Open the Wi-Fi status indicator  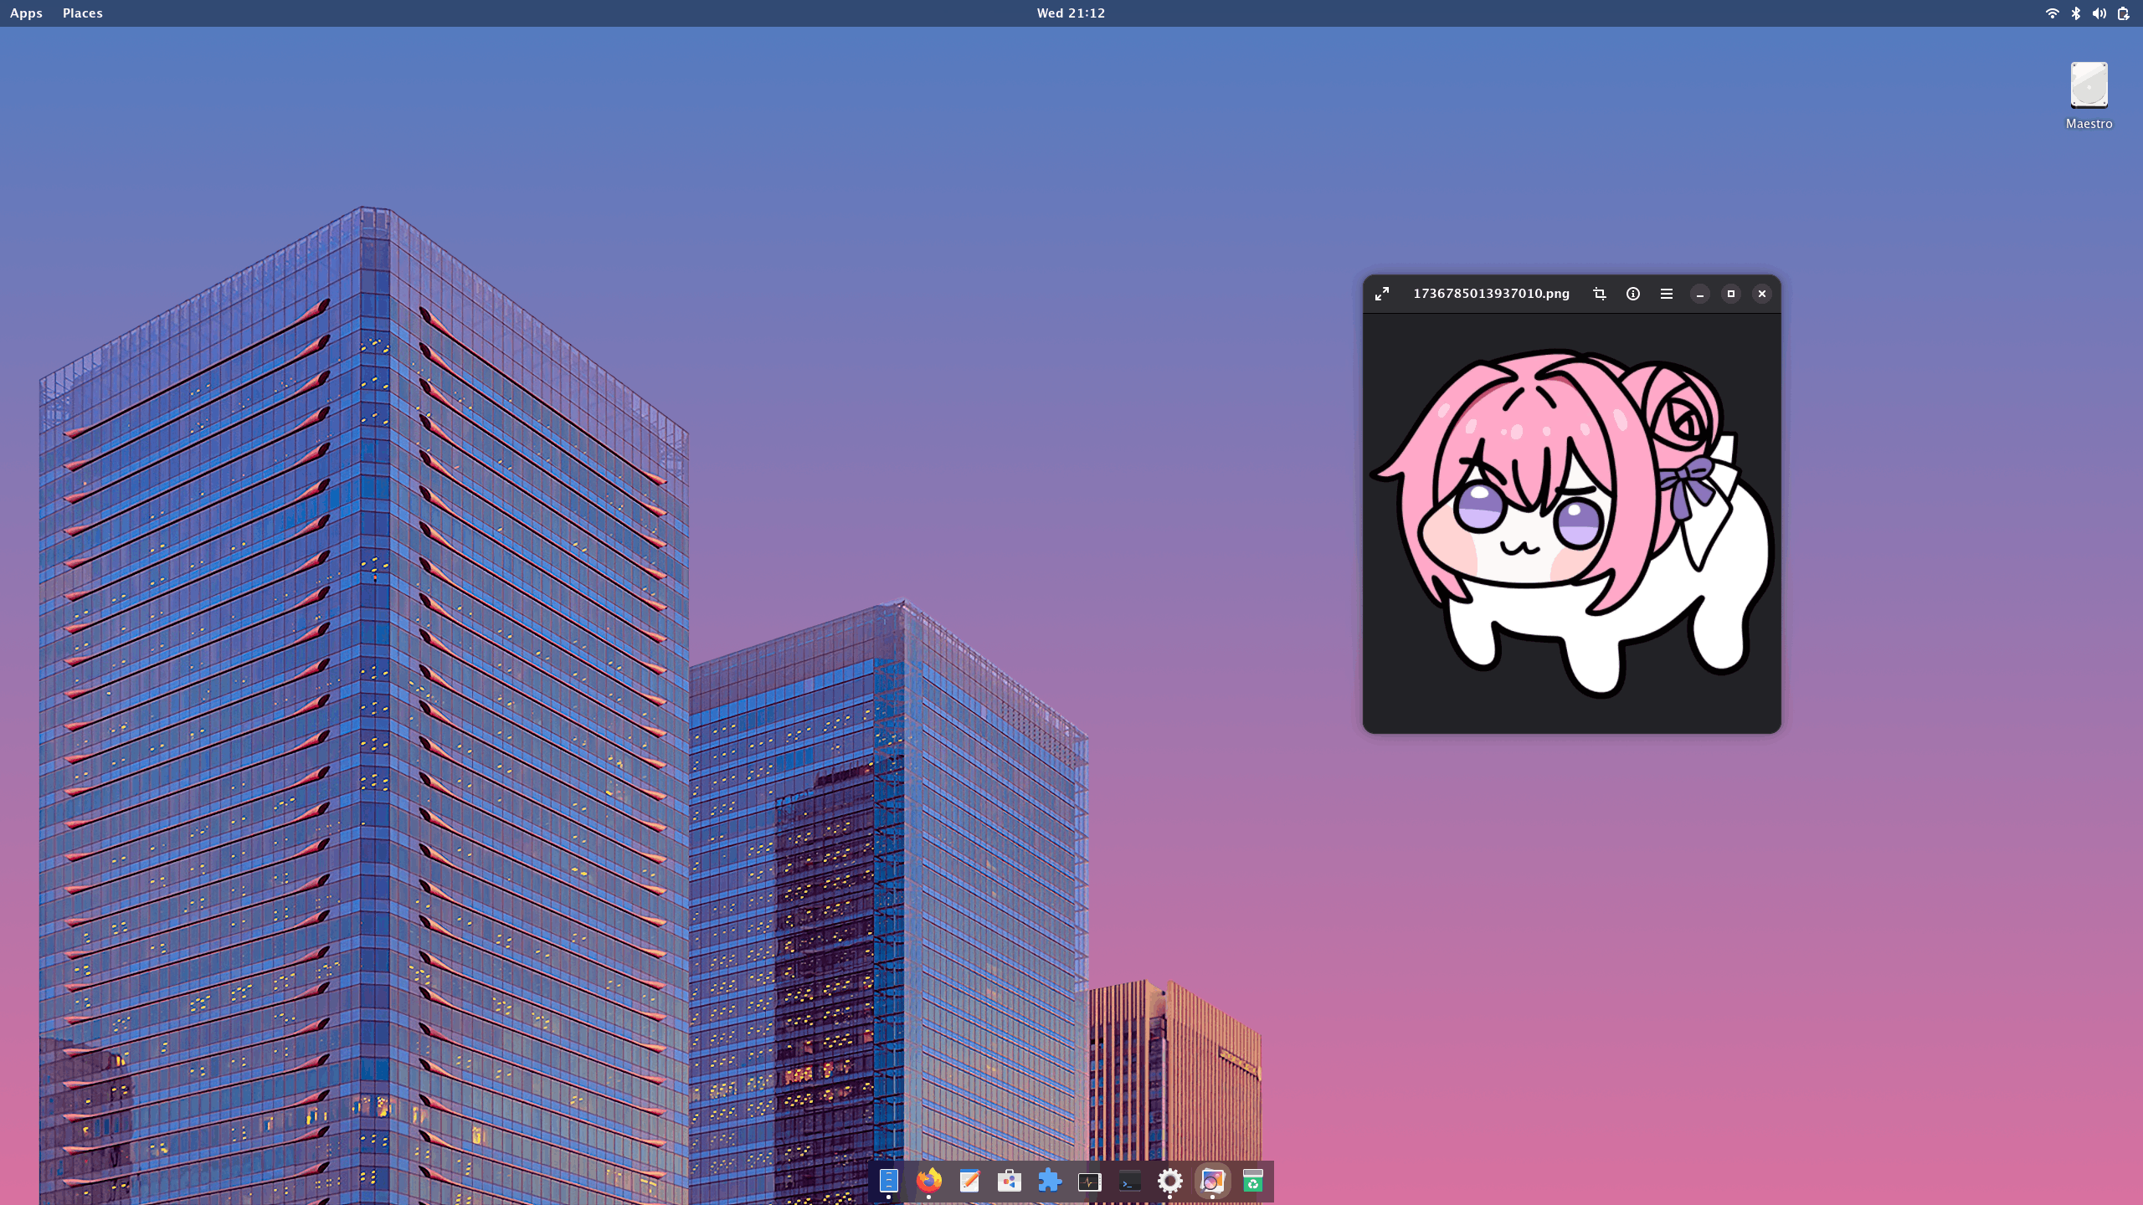tap(2052, 13)
